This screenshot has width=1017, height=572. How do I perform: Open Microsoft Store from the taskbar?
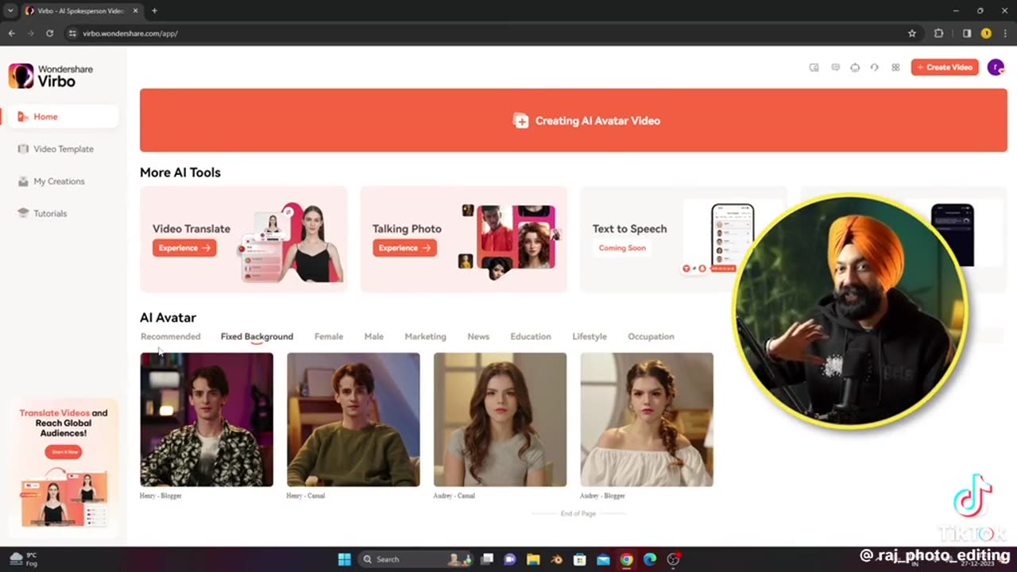tap(580, 559)
